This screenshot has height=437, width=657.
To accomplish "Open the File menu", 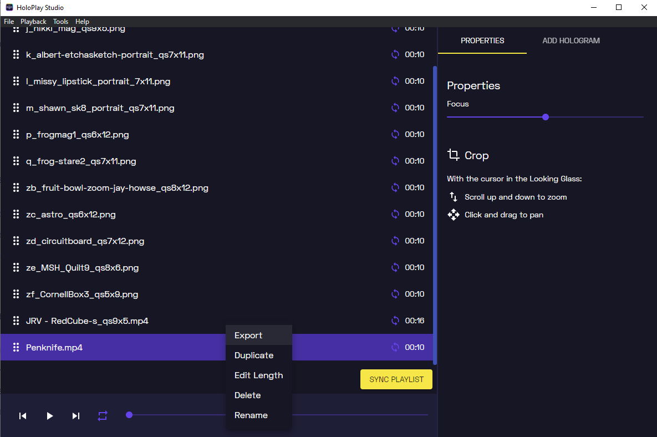I will tap(9, 22).
